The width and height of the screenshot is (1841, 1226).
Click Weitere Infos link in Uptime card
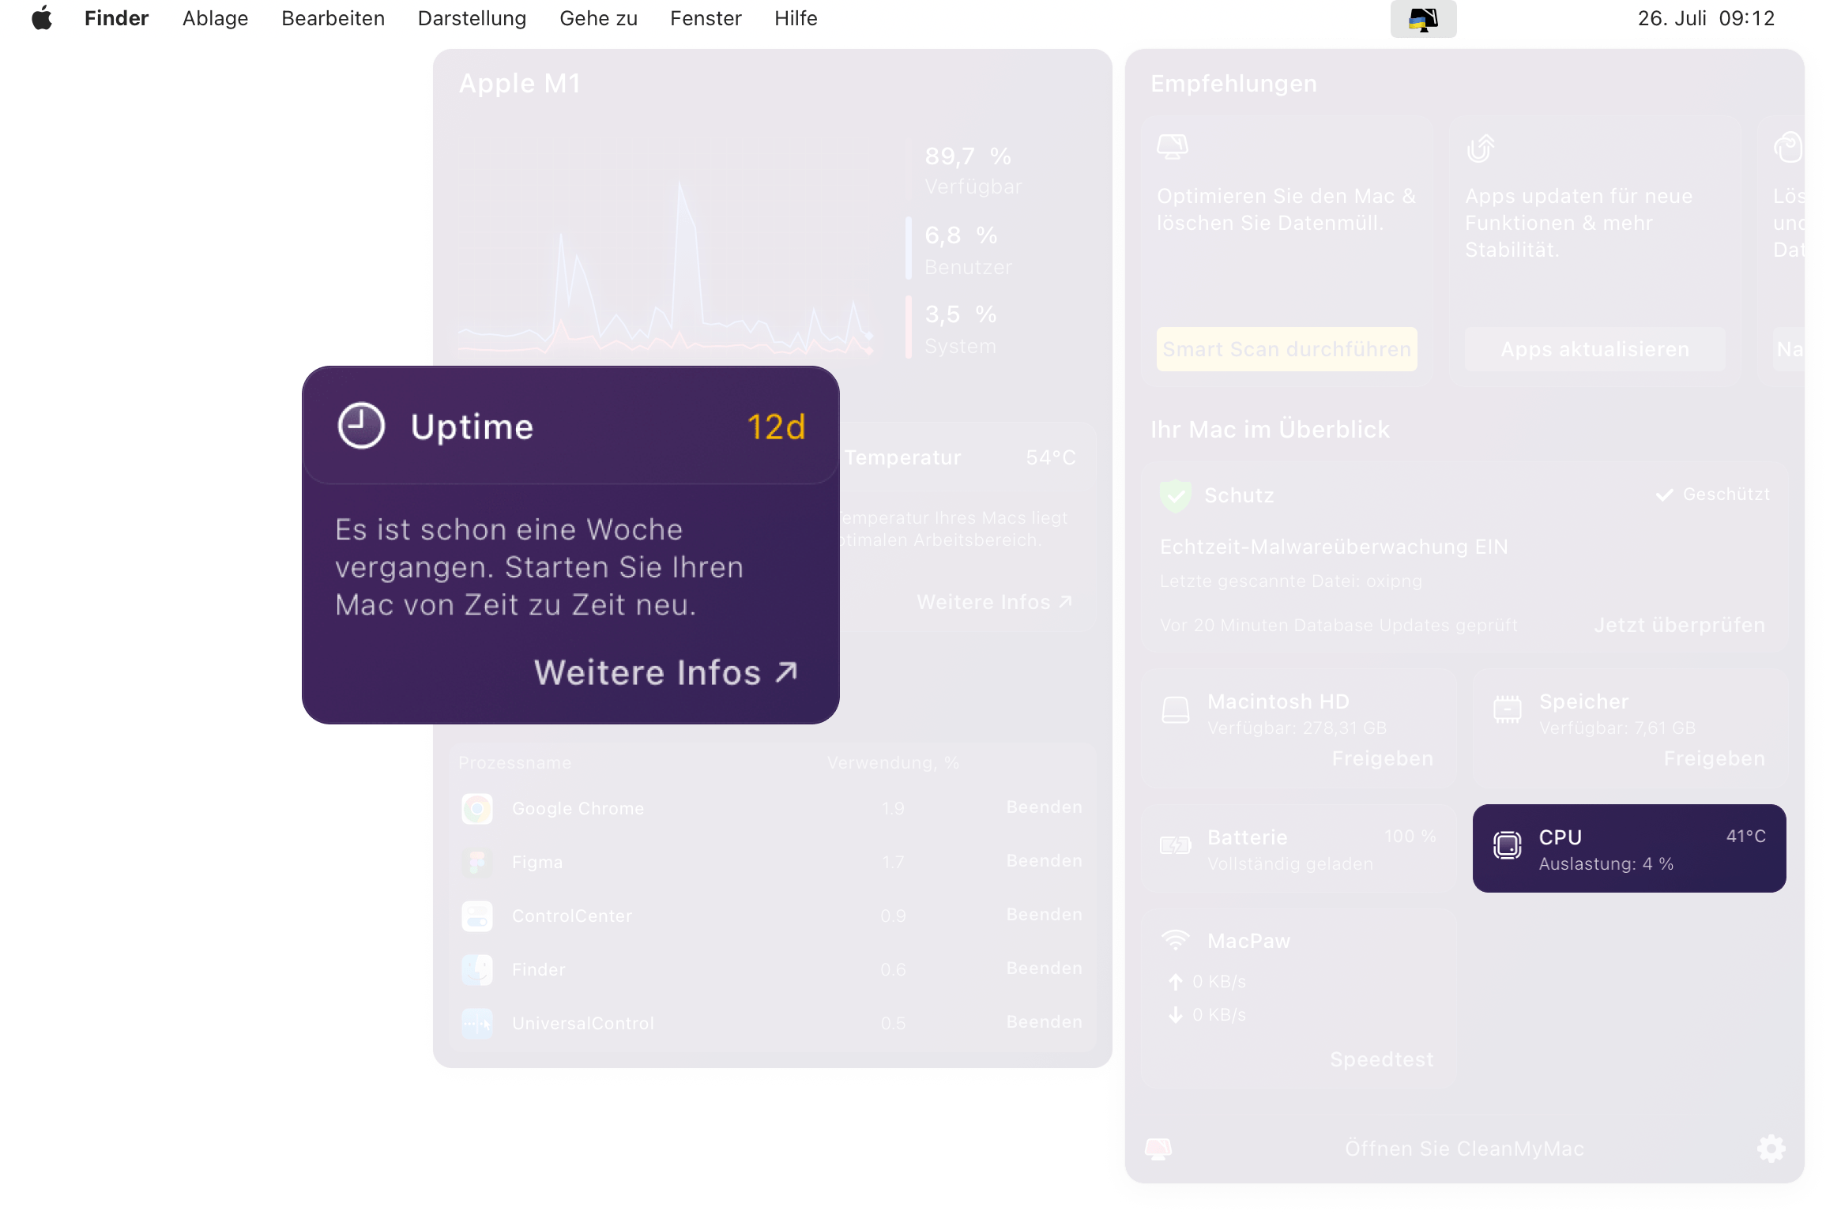(665, 672)
